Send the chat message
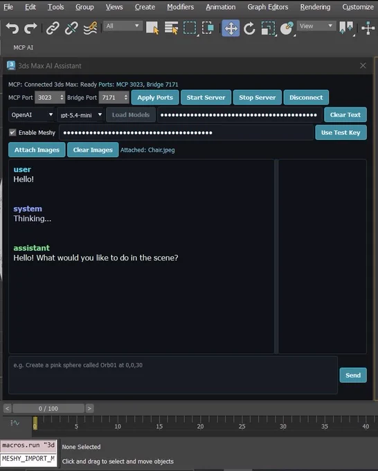The image size is (378, 471). click(353, 375)
